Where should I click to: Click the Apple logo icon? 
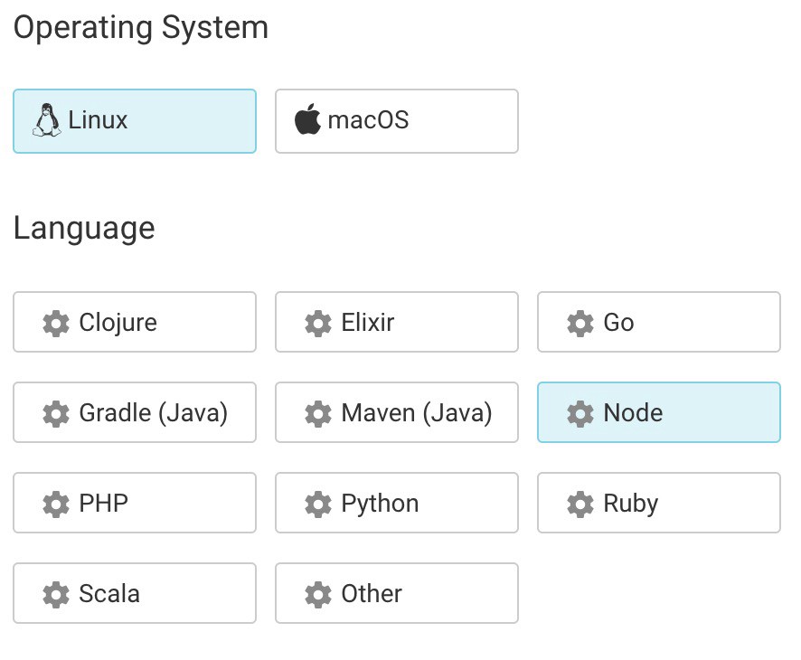tap(307, 120)
